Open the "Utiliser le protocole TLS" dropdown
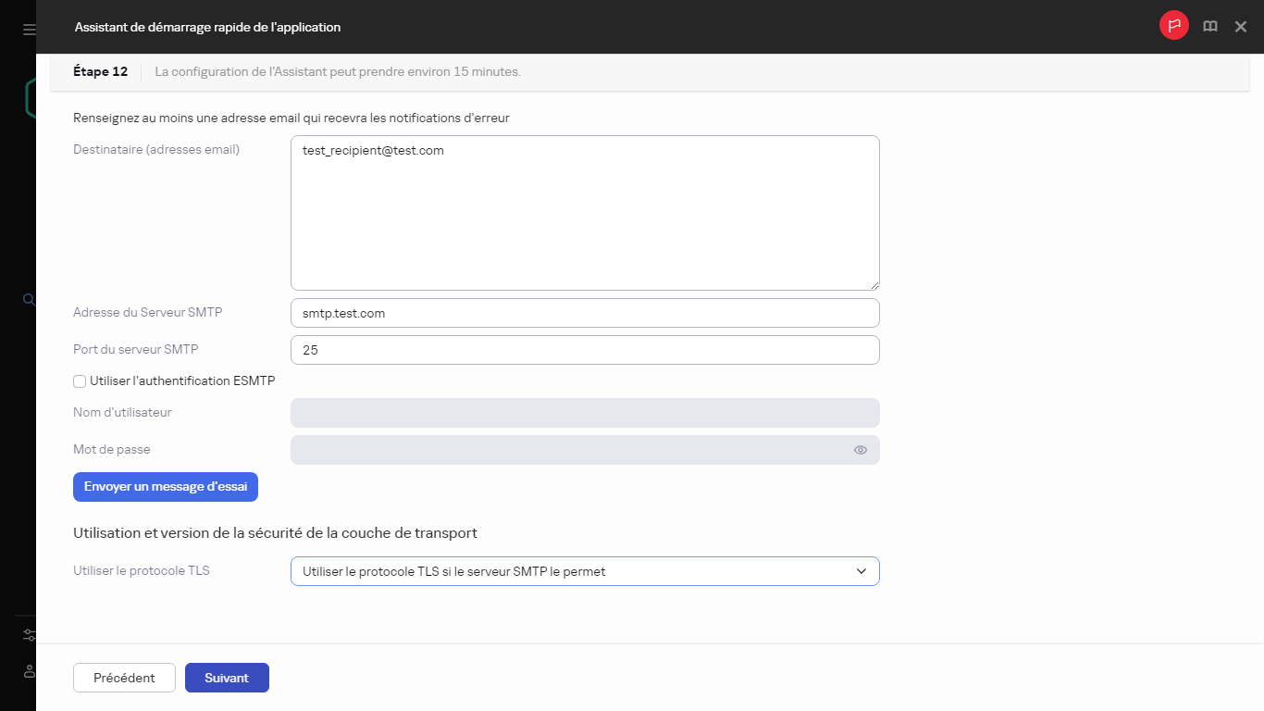The height and width of the screenshot is (711, 1264). click(585, 571)
